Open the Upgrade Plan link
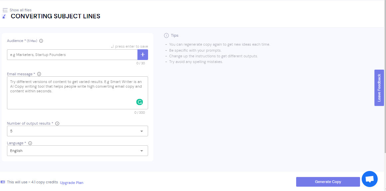386x191 pixels. point(72,183)
